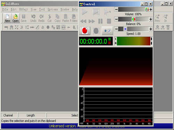Maximize the Control window

[146, 4]
